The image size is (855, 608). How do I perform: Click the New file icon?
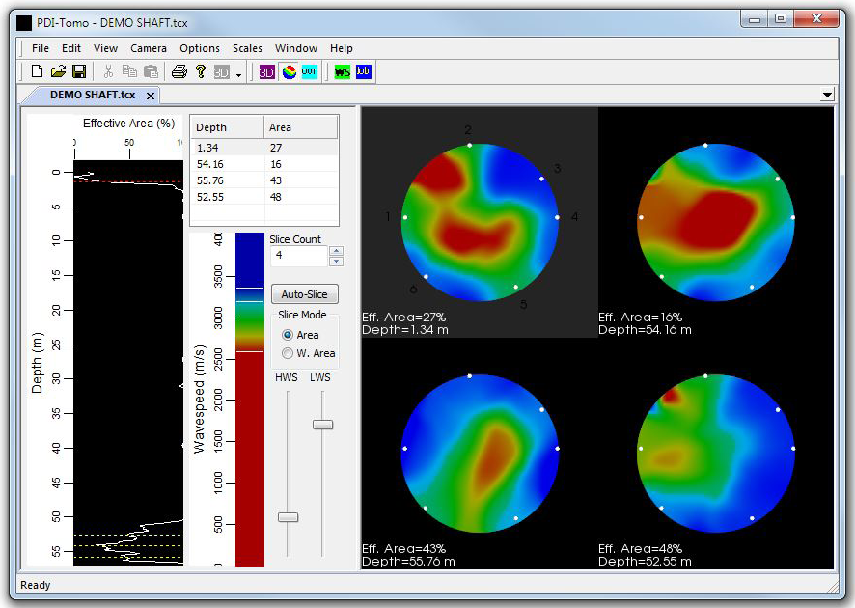[37, 71]
